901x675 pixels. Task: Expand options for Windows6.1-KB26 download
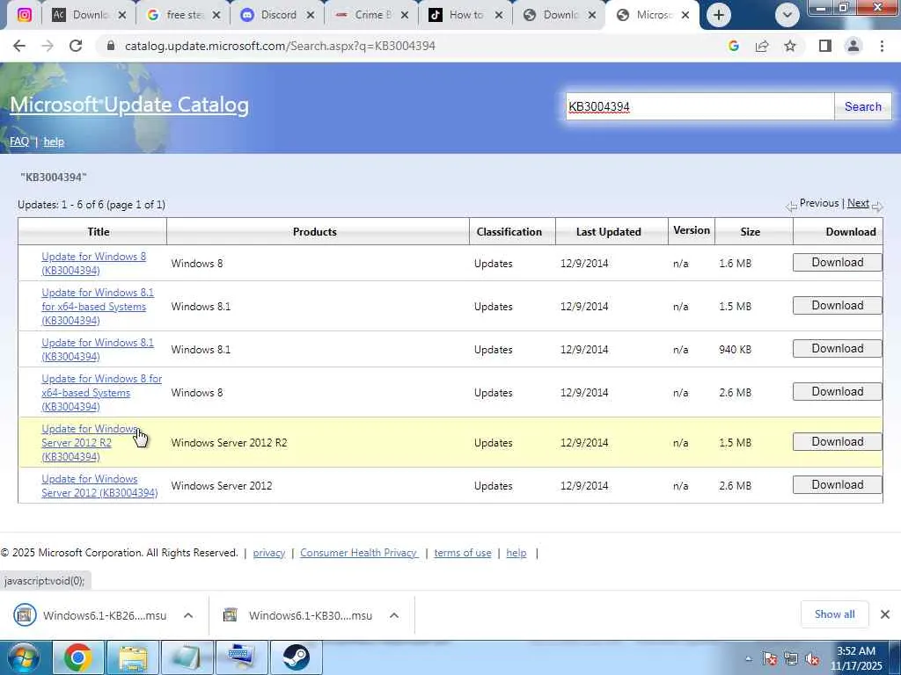(x=188, y=615)
